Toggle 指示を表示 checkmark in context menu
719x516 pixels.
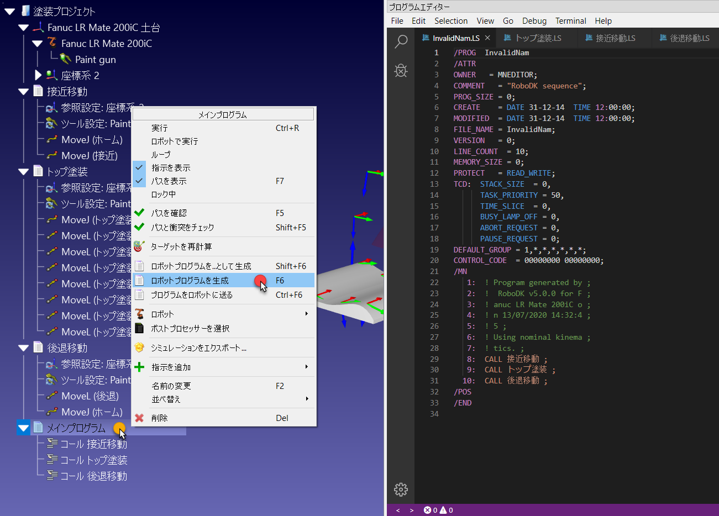139,167
